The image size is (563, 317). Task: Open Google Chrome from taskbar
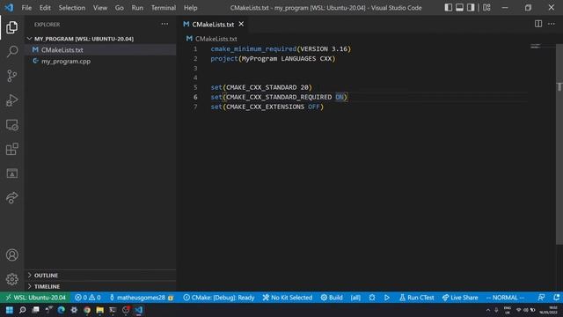[x=87, y=310]
